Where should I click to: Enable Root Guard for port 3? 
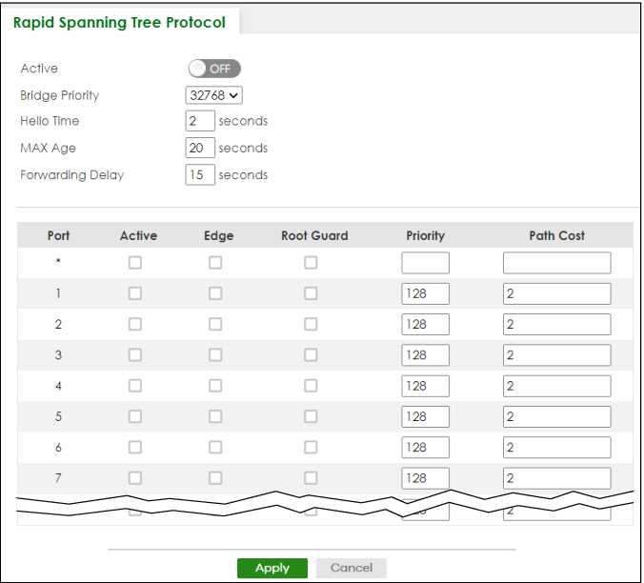pos(311,354)
